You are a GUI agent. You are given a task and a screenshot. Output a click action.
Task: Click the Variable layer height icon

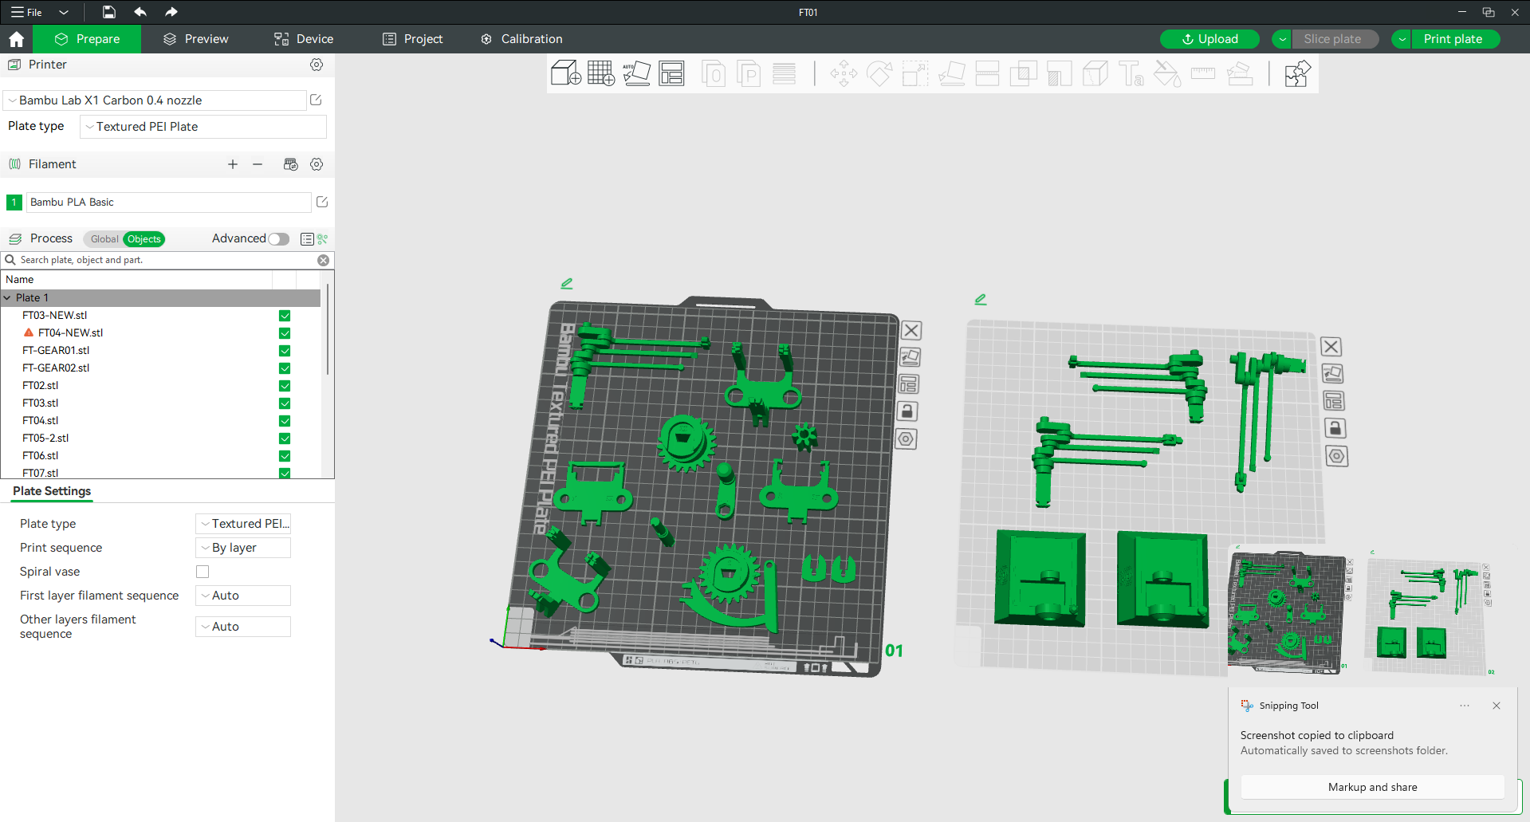tap(785, 73)
